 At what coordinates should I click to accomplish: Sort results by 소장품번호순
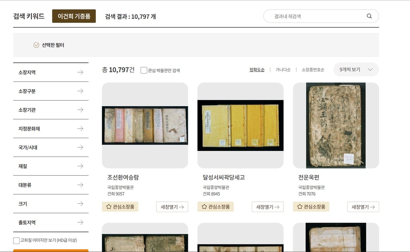tap(313, 70)
